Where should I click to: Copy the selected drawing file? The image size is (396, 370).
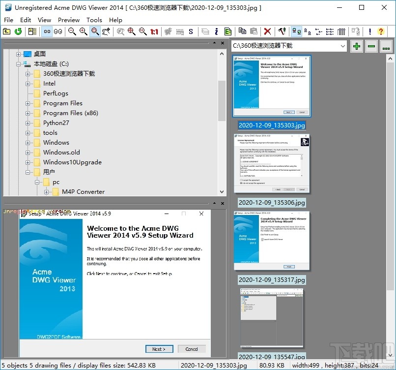[242, 31]
